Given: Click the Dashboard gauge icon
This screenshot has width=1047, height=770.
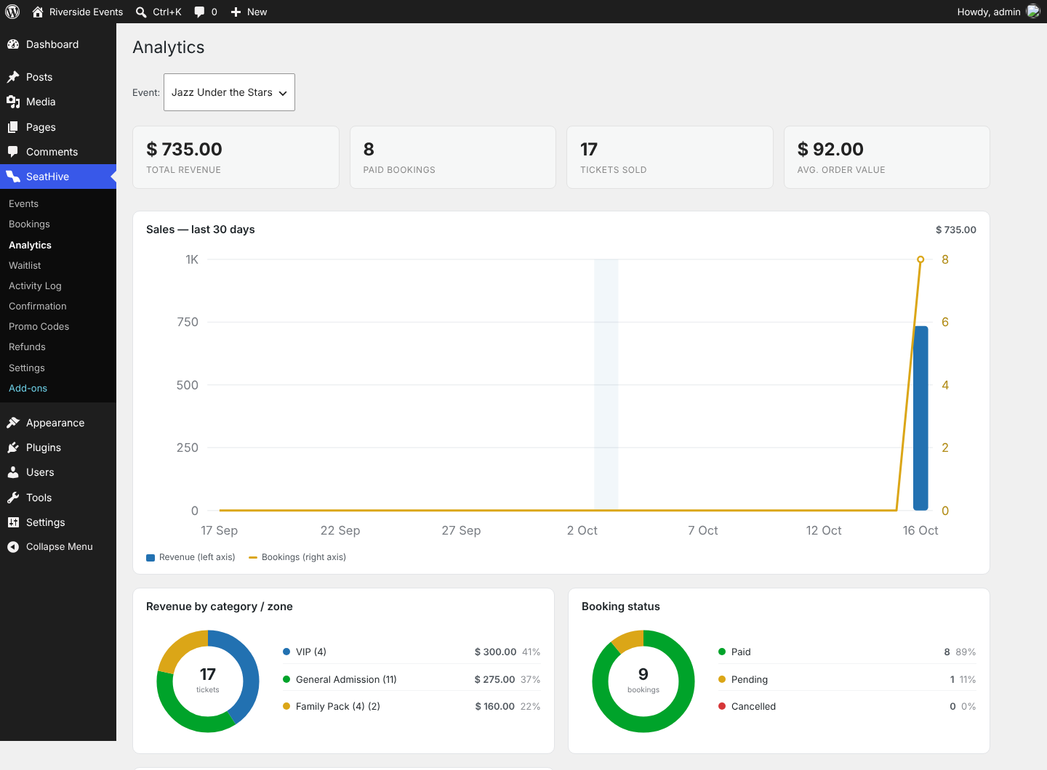Looking at the screenshot, I should tap(13, 44).
